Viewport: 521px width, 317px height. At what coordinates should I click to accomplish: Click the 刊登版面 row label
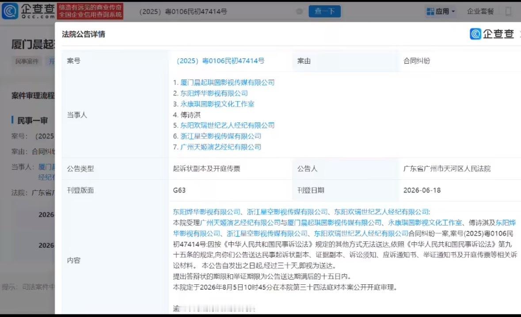point(80,190)
